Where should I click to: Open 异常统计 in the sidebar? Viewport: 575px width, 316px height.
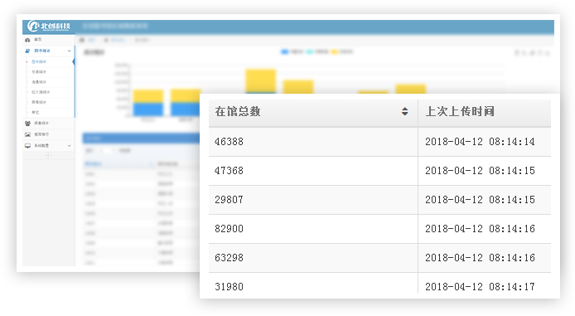click(x=39, y=102)
